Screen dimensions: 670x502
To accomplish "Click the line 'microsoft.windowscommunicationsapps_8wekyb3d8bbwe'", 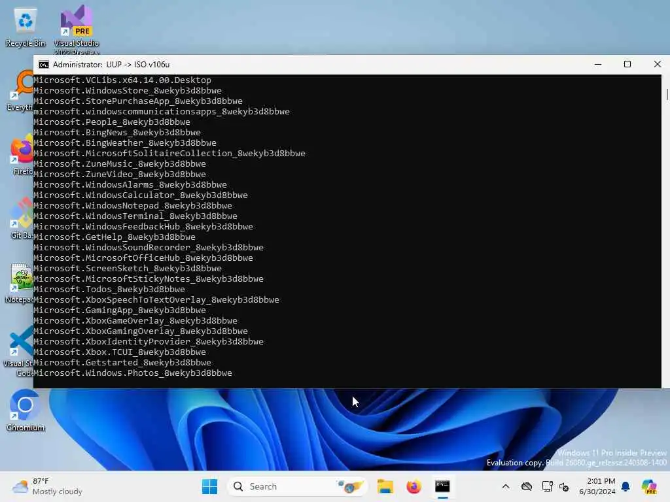I will (162, 111).
